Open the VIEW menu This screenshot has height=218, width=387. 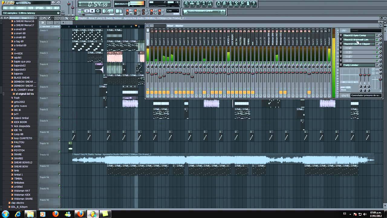pyautogui.click(x=31, y=8)
